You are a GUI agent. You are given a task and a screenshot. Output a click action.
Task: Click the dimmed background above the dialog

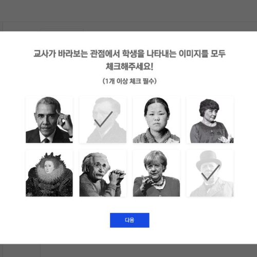128,15
